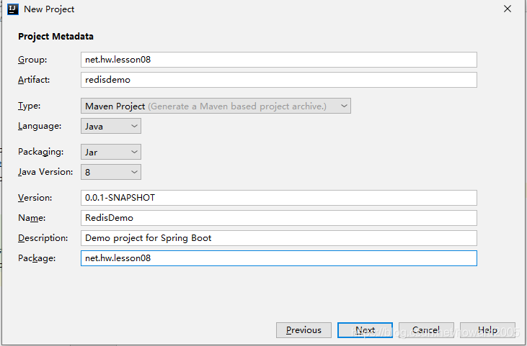Open the Help button

487,330
